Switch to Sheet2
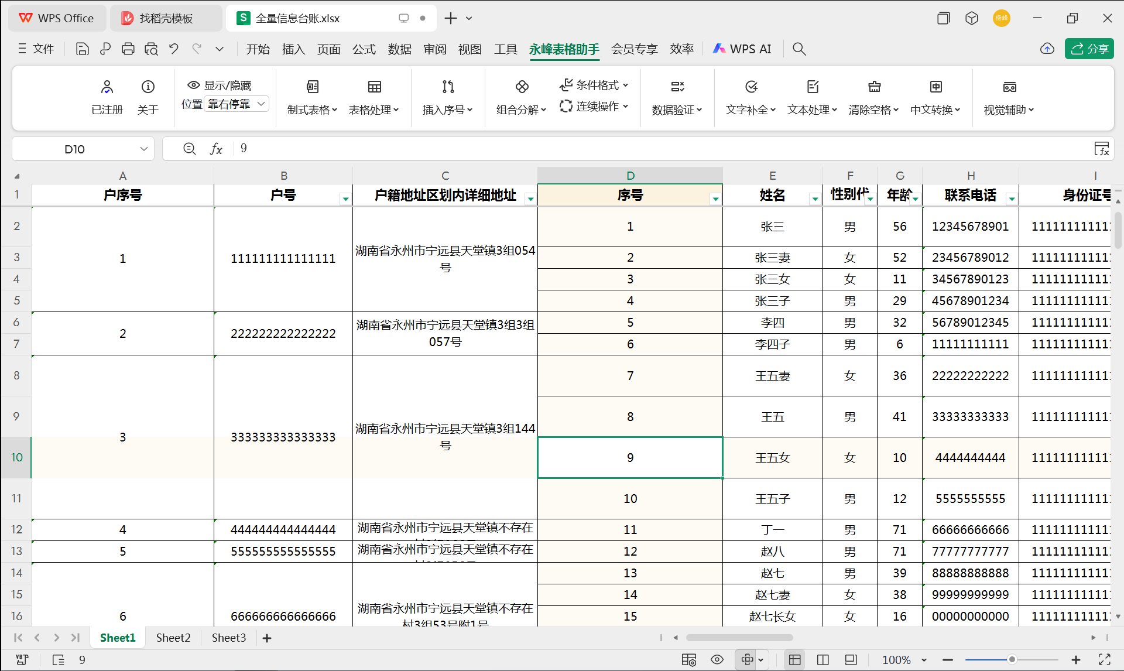The width and height of the screenshot is (1124, 671). pos(173,638)
